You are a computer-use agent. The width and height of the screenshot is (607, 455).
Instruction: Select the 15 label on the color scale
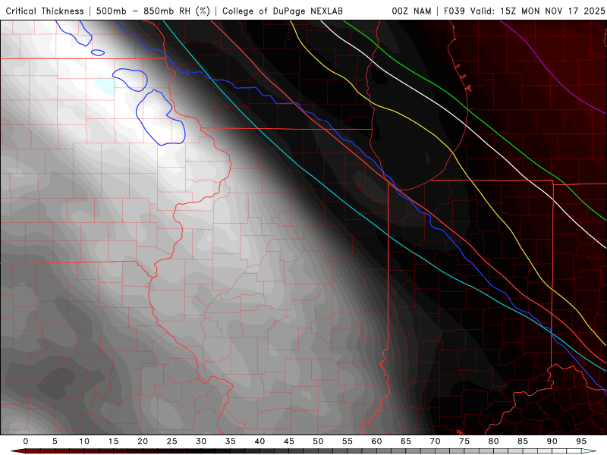tap(113, 441)
